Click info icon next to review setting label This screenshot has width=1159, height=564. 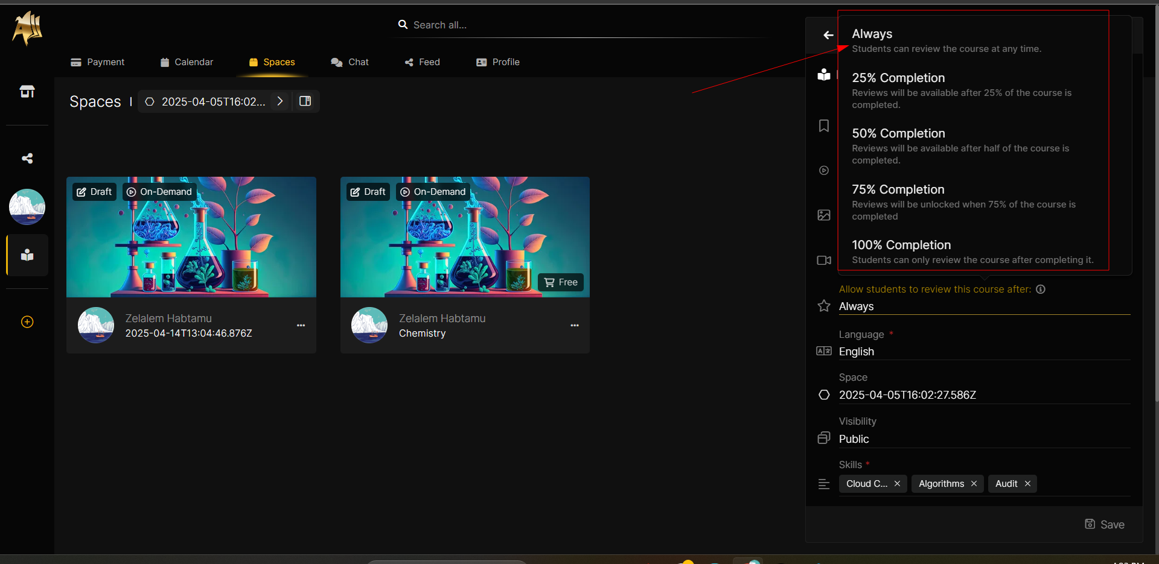(x=1041, y=290)
